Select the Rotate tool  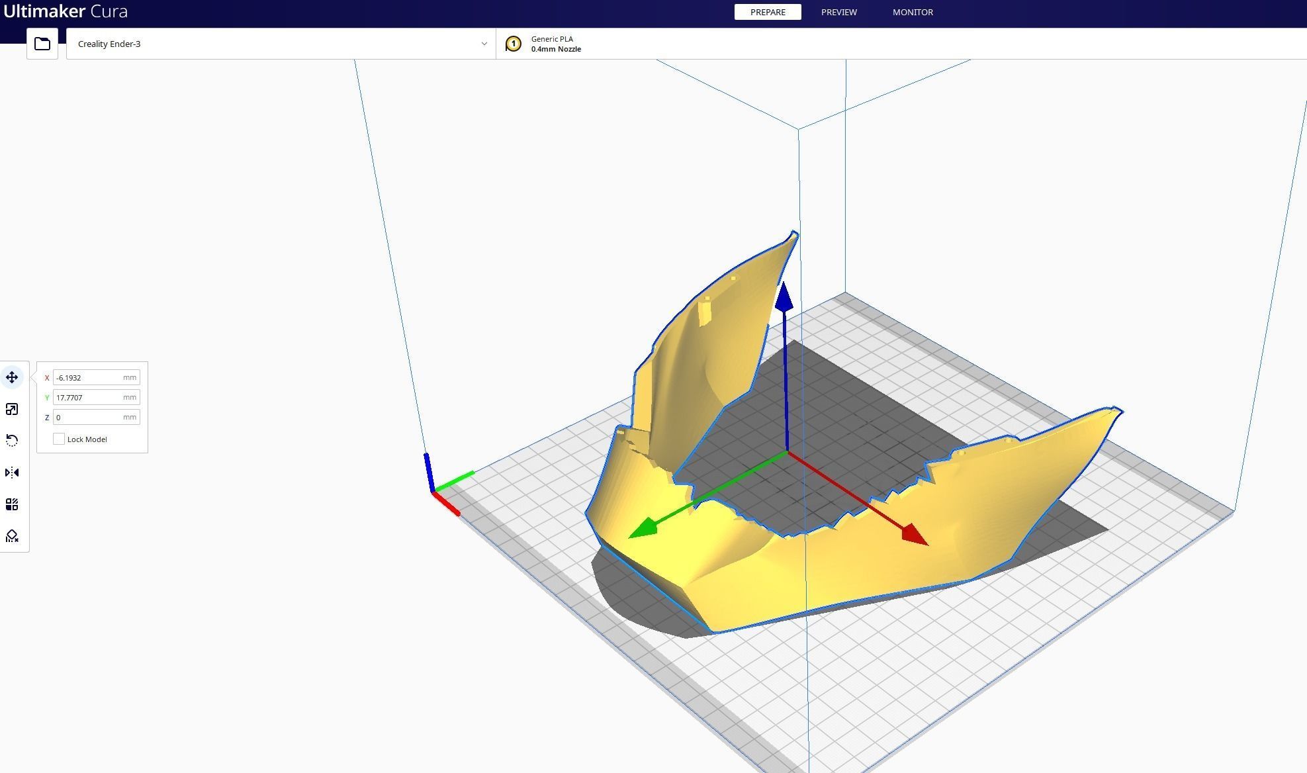(12, 441)
